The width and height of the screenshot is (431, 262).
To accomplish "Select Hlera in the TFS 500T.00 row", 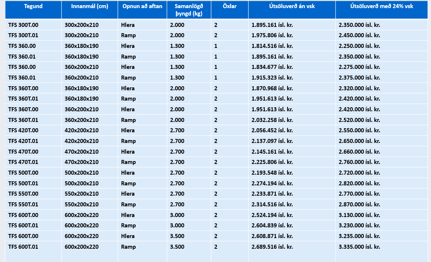I will pyautogui.click(x=128, y=173).
